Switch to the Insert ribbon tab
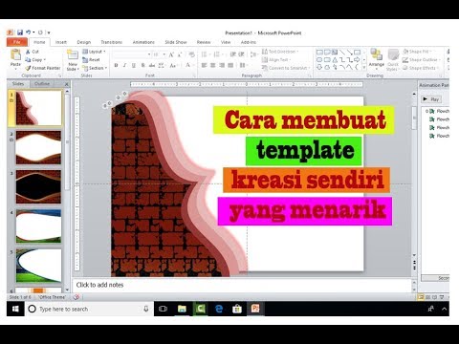Image resolution: width=459 pixels, height=344 pixels. pyautogui.click(x=61, y=42)
